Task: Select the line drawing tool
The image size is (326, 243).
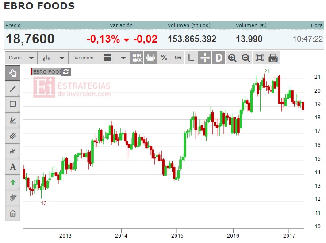Action: coord(13,89)
